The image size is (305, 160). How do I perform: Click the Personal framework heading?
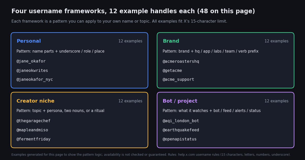[x=29, y=41]
